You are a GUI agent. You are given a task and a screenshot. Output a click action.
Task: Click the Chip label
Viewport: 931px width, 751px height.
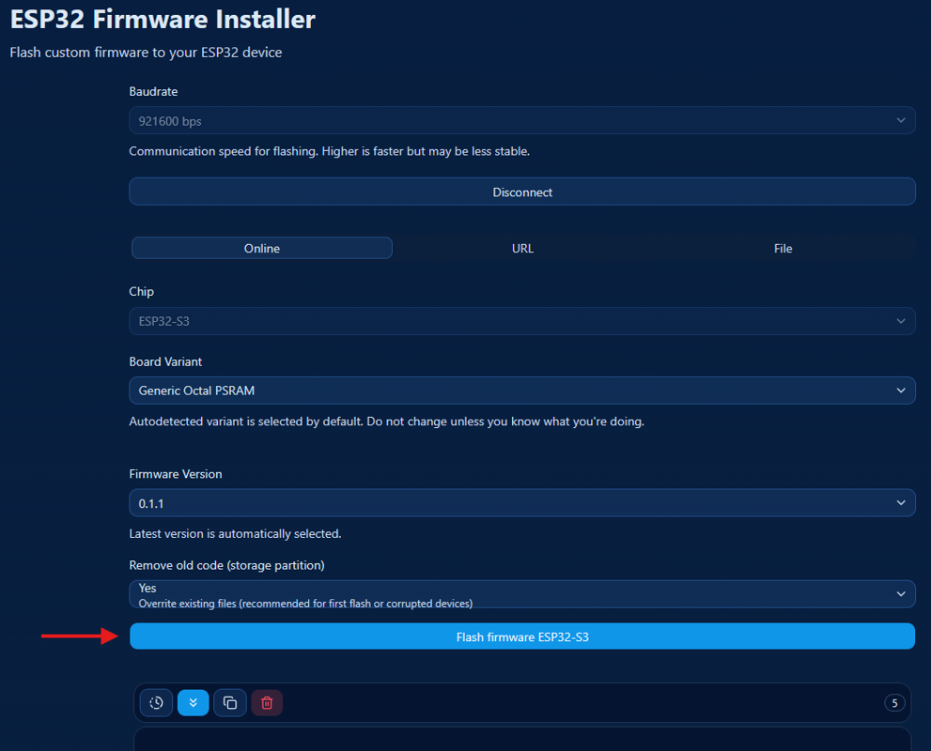141,292
